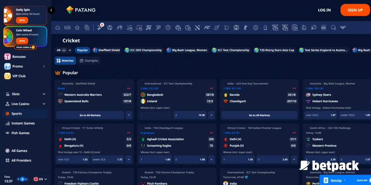Set theme to automatic (A) mode
Screen dimensions: 371x185
23,179
